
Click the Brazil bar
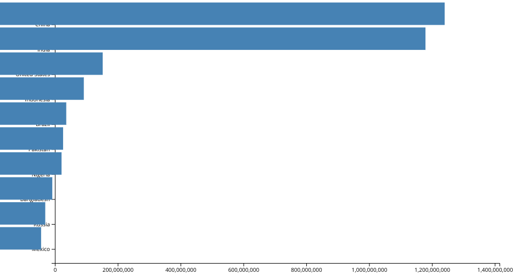(x=33, y=113)
